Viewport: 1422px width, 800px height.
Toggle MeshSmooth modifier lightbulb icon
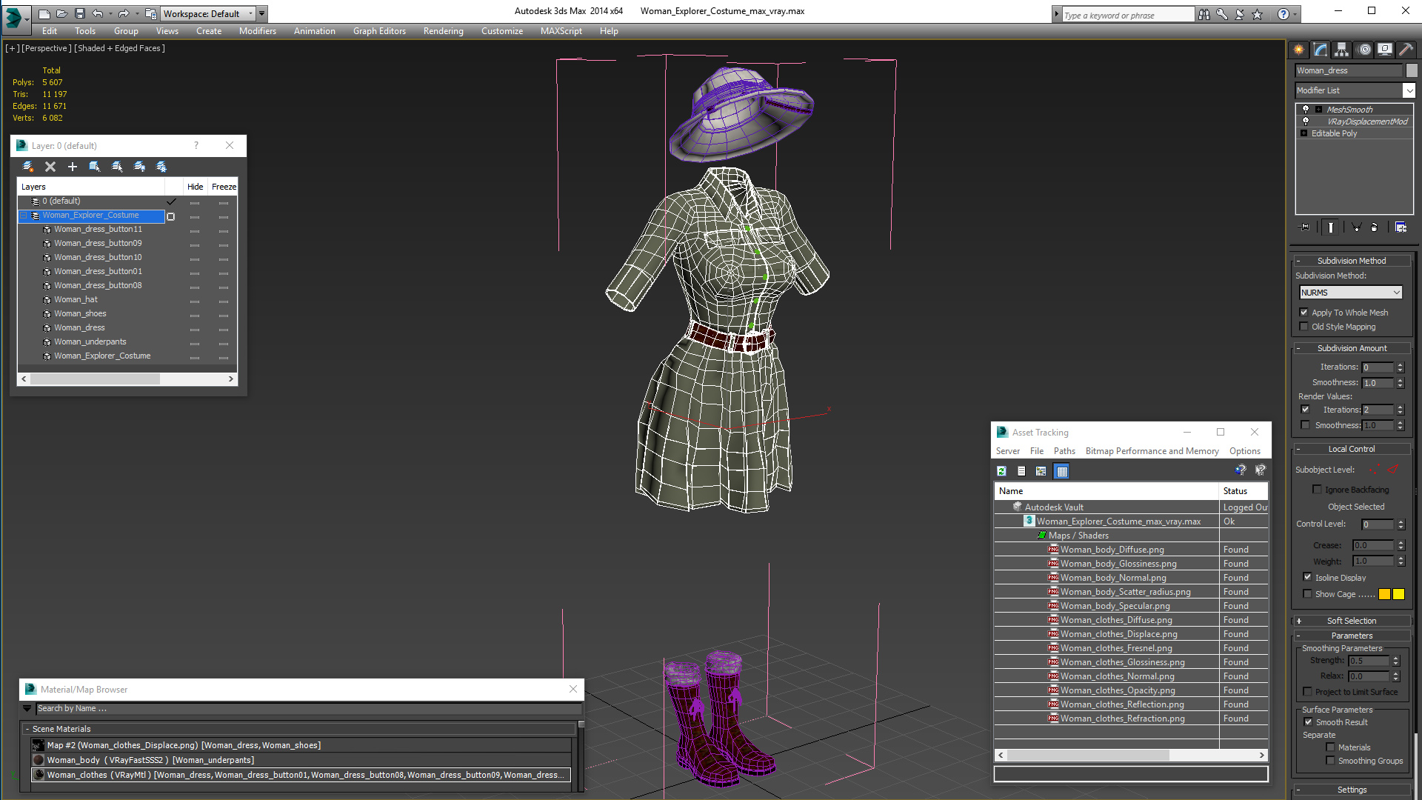pyautogui.click(x=1306, y=109)
